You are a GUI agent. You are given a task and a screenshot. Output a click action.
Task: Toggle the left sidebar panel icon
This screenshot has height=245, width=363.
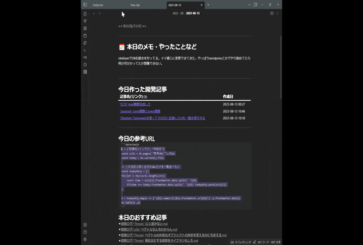[85, 5]
